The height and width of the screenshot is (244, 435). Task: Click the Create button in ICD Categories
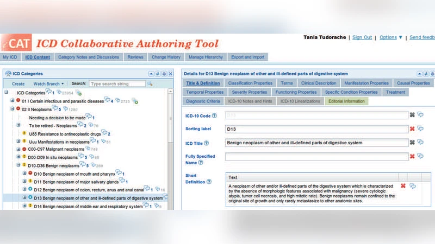click(18, 84)
